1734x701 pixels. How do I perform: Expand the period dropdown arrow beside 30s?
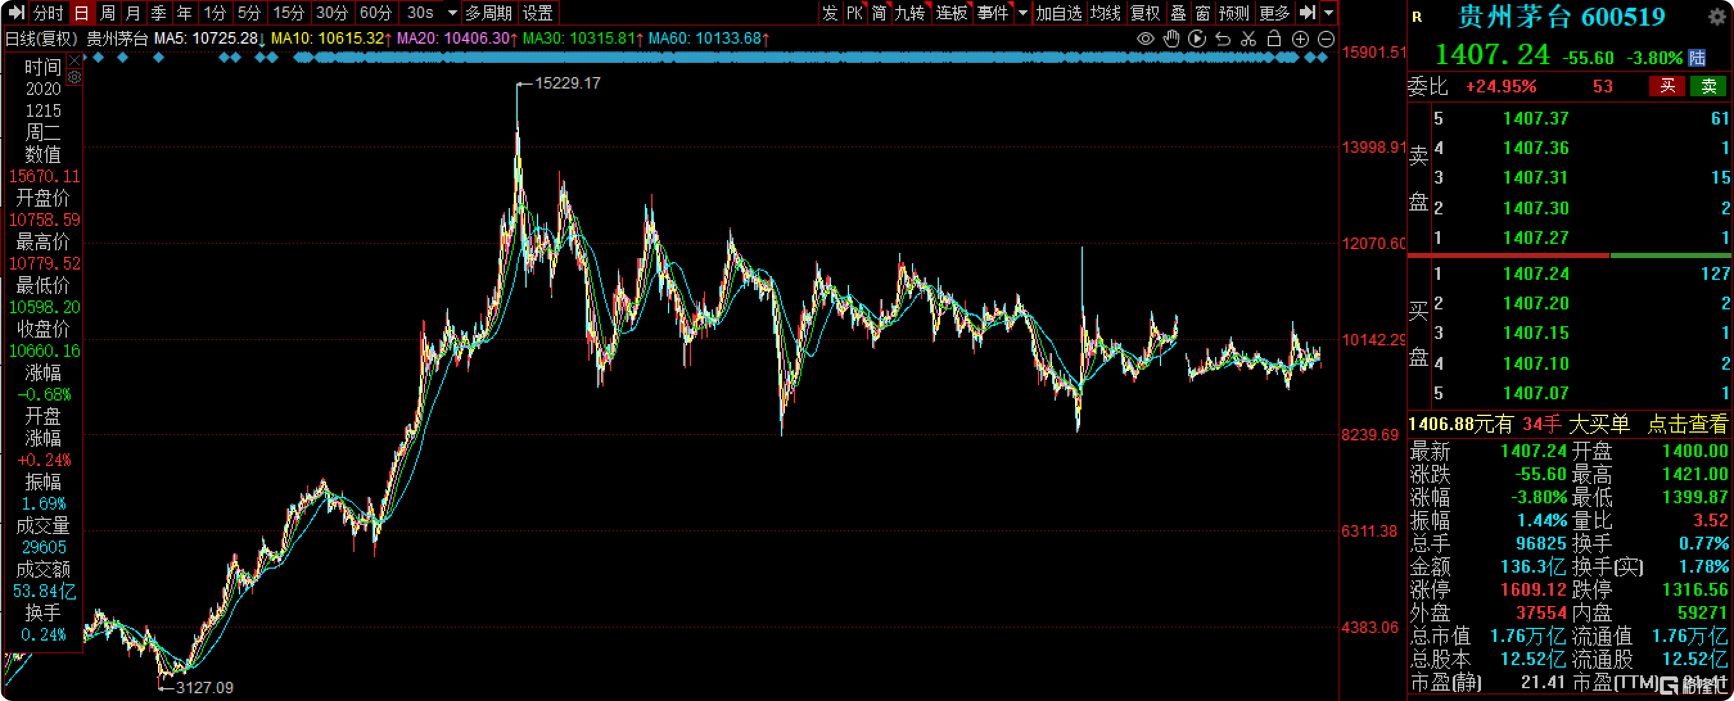click(452, 12)
